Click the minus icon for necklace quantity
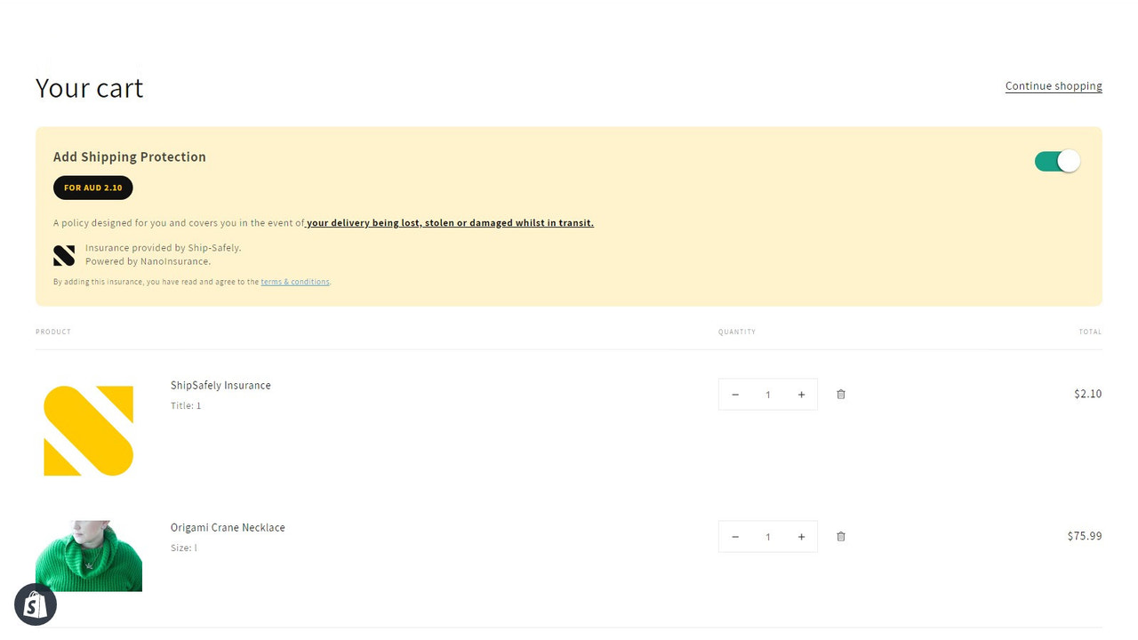The image size is (1138, 640). pos(735,536)
